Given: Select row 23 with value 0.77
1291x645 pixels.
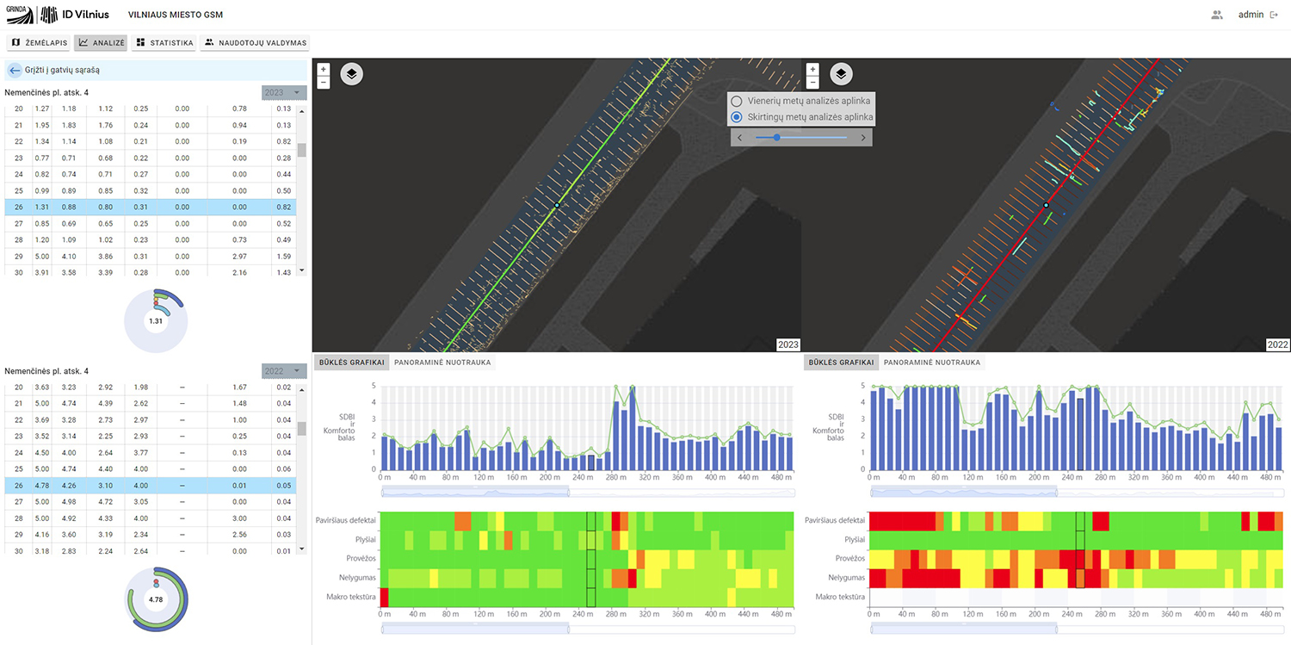Looking at the screenshot, I should pos(148,158).
